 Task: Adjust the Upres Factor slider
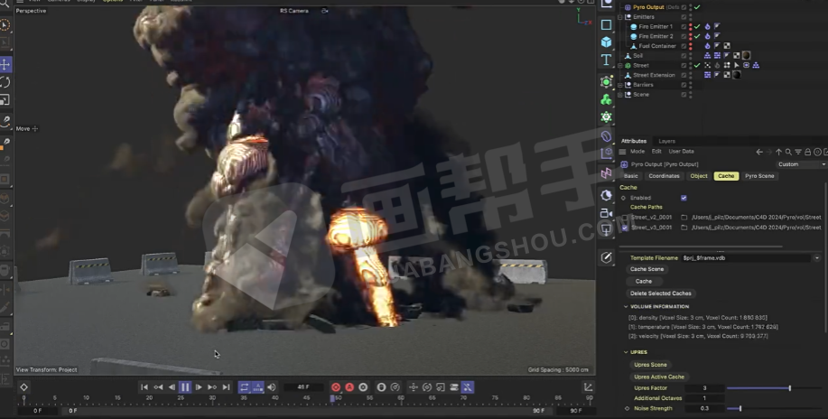click(774, 388)
